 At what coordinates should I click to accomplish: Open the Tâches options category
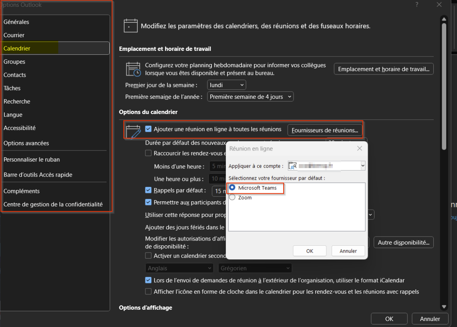(x=55, y=88)
